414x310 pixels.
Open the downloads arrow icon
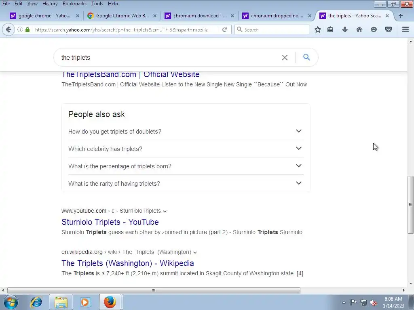click(345, 29)
